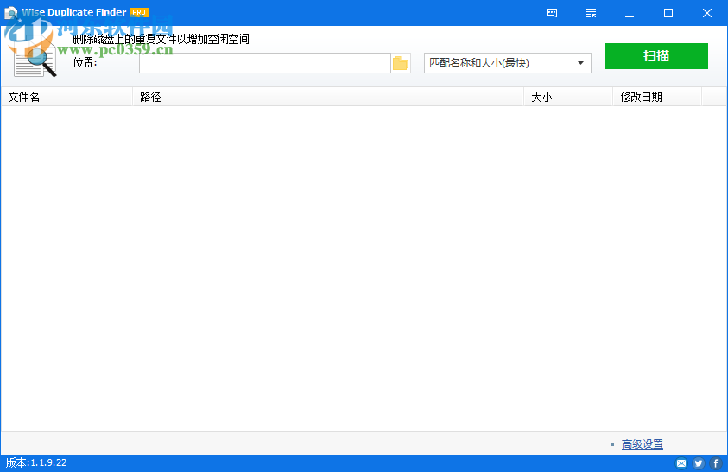Expand the 匹配名称和大小(最快) match mode dropdown

(508, 63)
